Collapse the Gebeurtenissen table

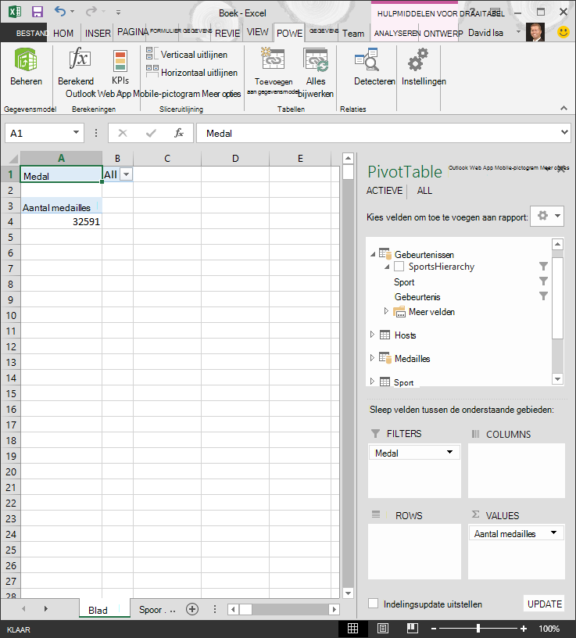point(373,254)
